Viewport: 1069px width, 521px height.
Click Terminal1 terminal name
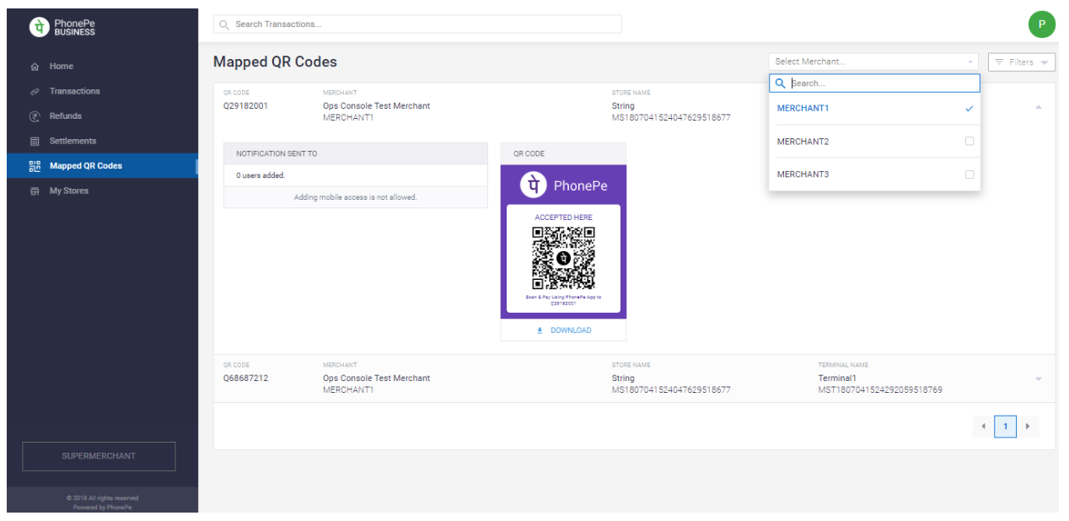pyautogui.click(x=837, y=379)
